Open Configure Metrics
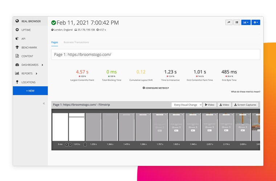 155,88
